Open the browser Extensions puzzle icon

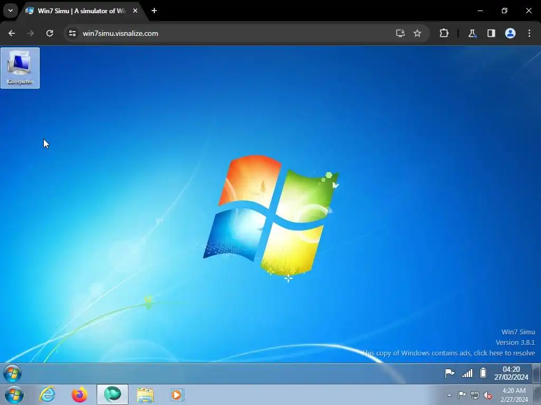(444, 33)
